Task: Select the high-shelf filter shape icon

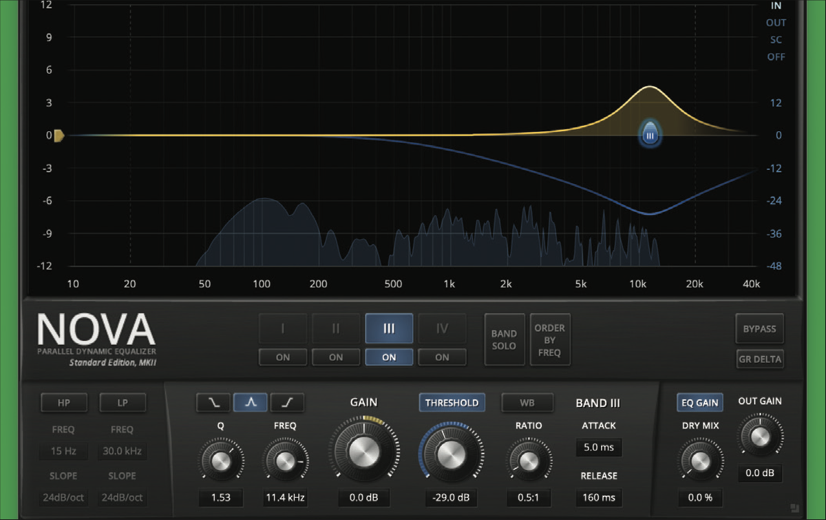Action: click(x=288, y=402)
